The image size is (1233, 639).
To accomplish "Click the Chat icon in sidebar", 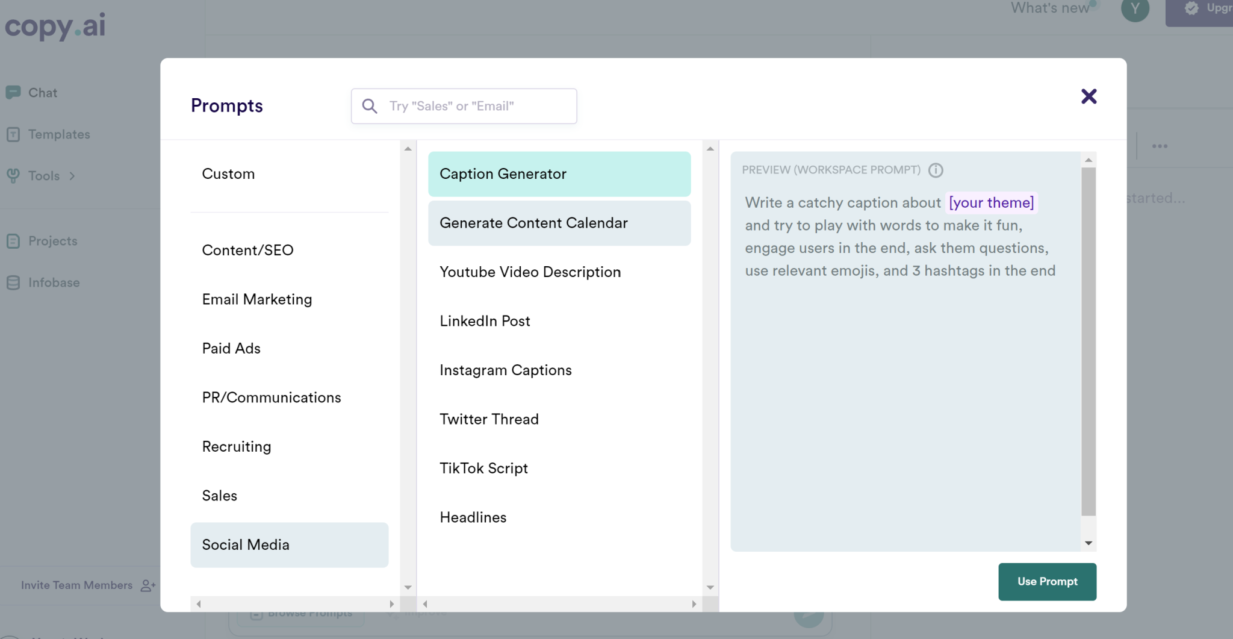I will [13, 93].
